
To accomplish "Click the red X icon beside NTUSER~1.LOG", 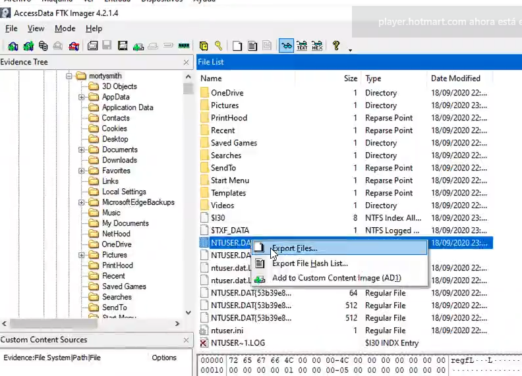I will (x=204, y=342).
